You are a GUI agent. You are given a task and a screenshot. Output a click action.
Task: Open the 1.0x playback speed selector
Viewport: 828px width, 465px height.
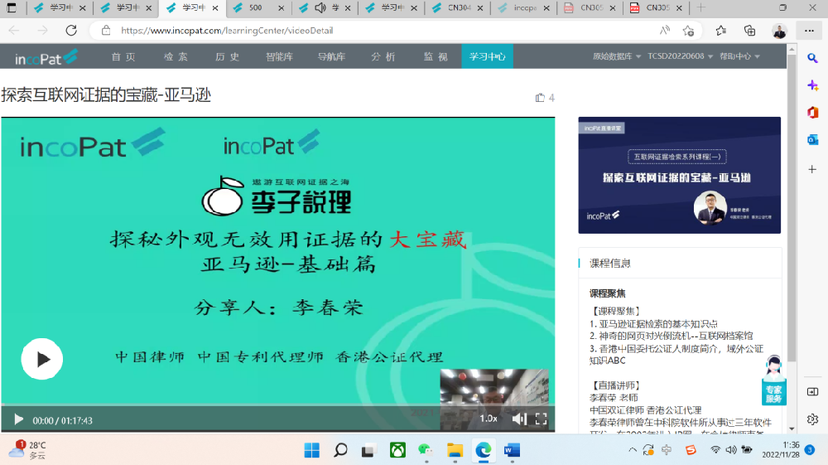[489, 419]
